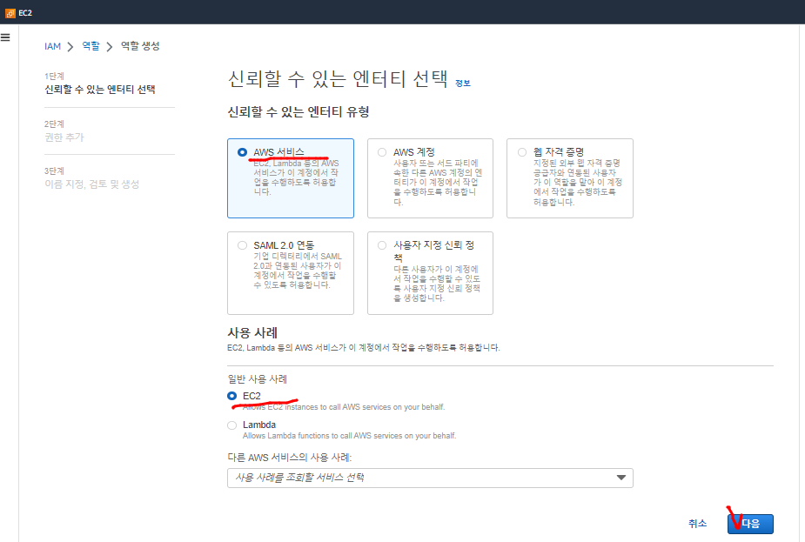Viewport: 805px width, 542px height.
Task: Click the 다음 button
Action: click(750, 524)
